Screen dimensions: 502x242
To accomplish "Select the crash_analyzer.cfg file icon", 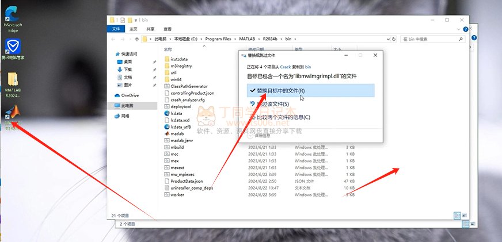I will [x=166, y=100].
